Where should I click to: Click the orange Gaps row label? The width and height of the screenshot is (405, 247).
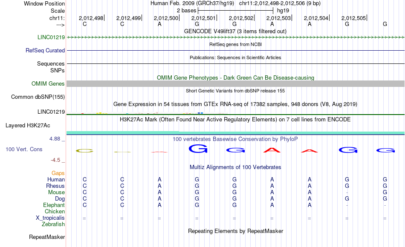tap(58, 173)
